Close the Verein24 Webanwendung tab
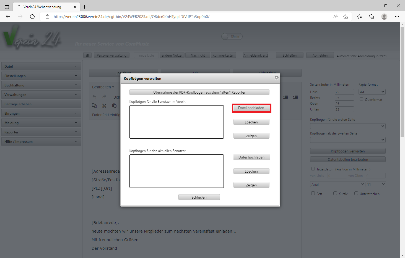Screen dimensions: 405x258 pos(75,7)
